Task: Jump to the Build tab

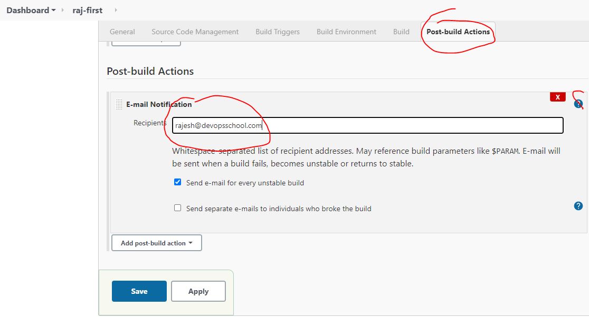Action: pos(401,32)
